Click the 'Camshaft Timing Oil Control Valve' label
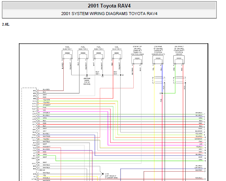 [x=137, y=50]
